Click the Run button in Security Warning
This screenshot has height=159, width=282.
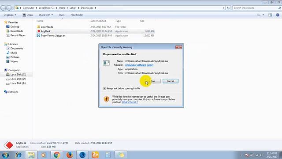coord(153,81)
